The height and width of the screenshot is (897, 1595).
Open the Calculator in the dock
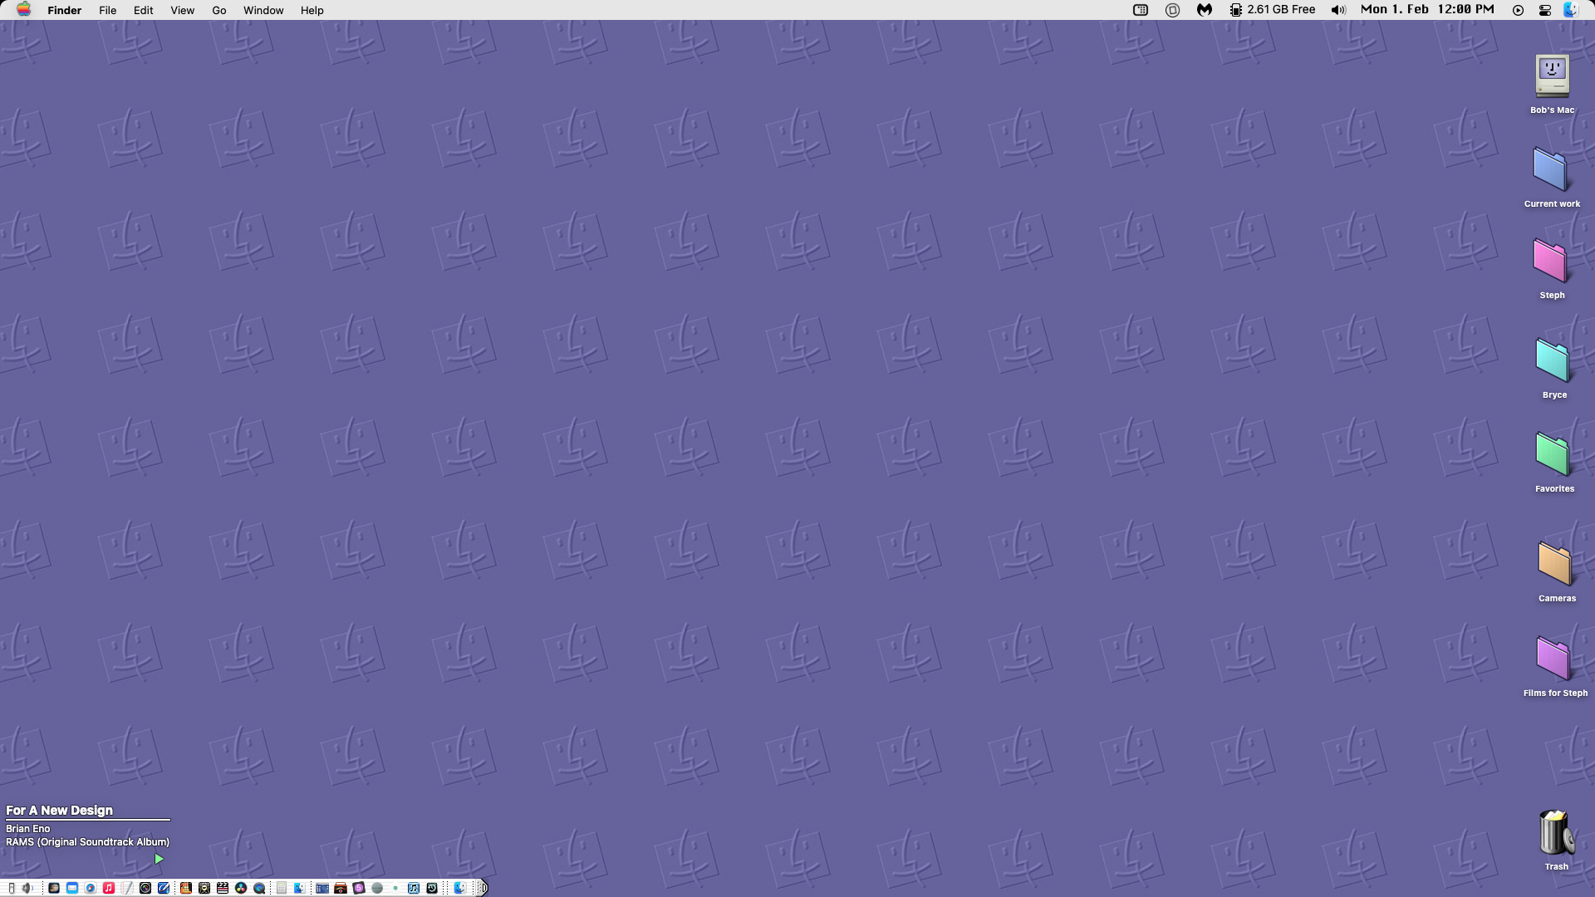tap(282, 888)
